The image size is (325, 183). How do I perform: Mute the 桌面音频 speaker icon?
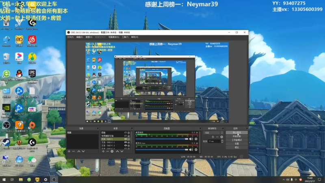[191, 139]
